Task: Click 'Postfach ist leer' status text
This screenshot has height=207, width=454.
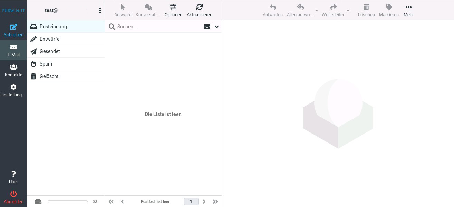Action: tap(155, 201)
